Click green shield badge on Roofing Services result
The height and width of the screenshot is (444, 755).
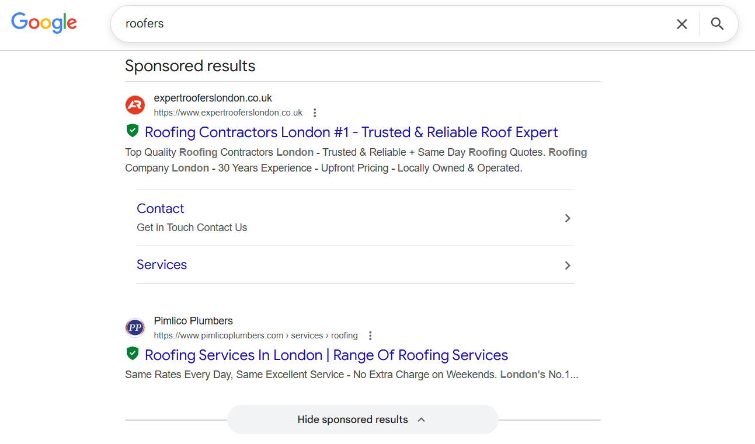[x=133, y=354]
